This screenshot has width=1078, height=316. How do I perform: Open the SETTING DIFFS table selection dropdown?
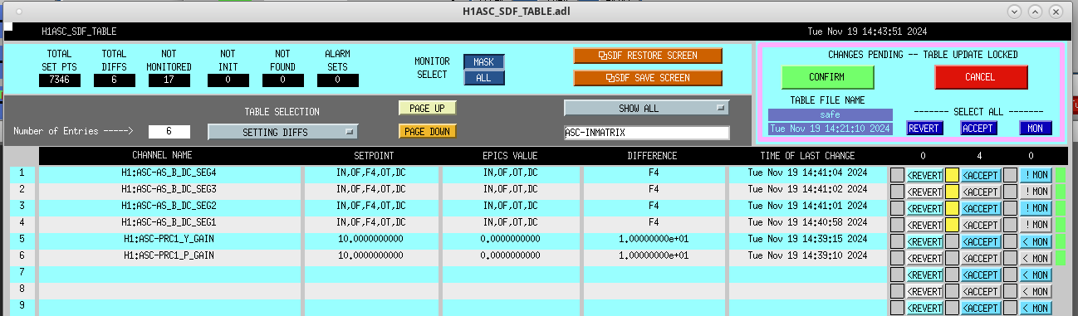click(x=282, y=131)
